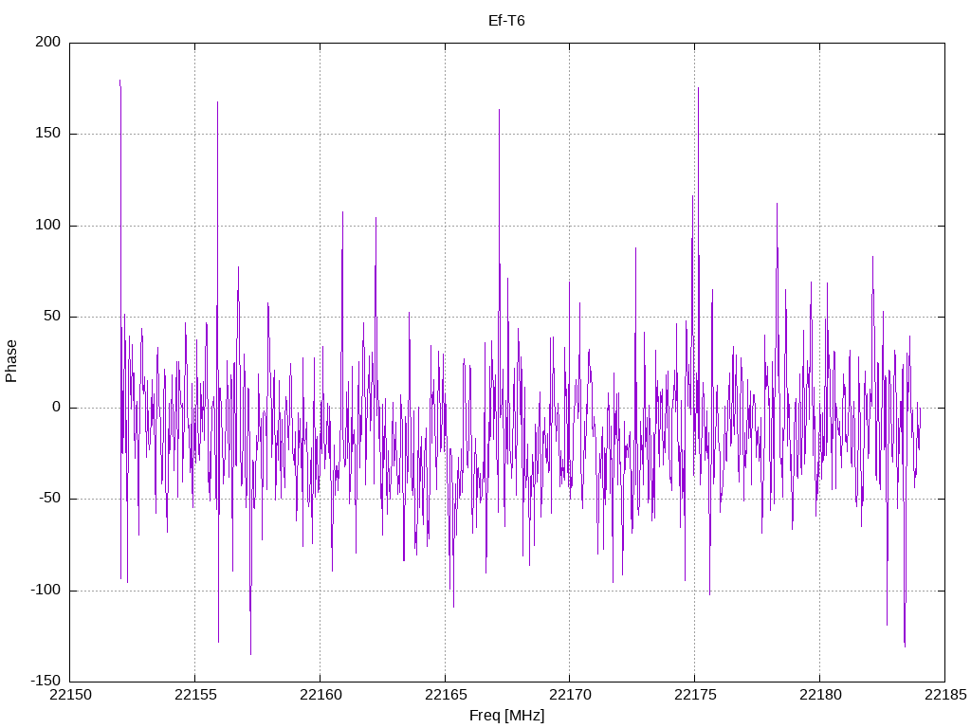Click the 22175 x-axis tick label

[695, 695]
